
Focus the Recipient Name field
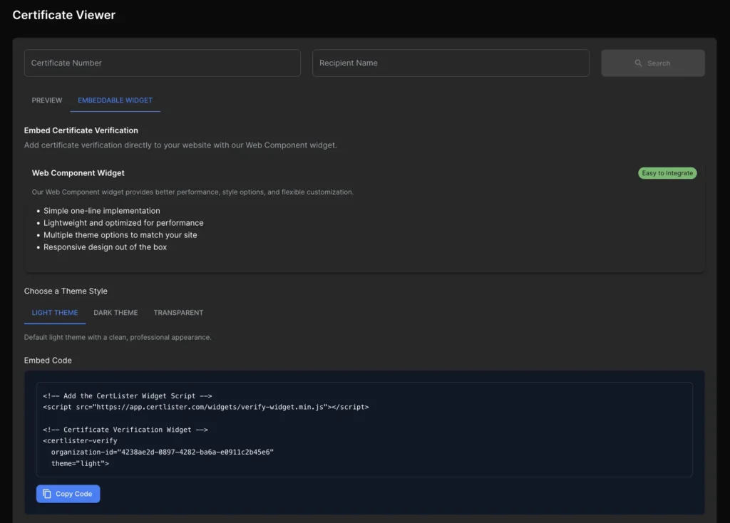pyautogui.click(x=451, y=63)
